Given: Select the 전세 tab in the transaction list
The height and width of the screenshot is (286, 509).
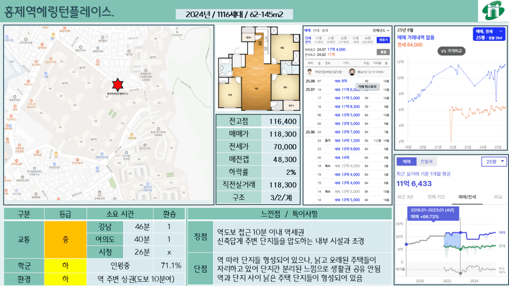Looking at the screenshot, I should (x=316, y=31).
